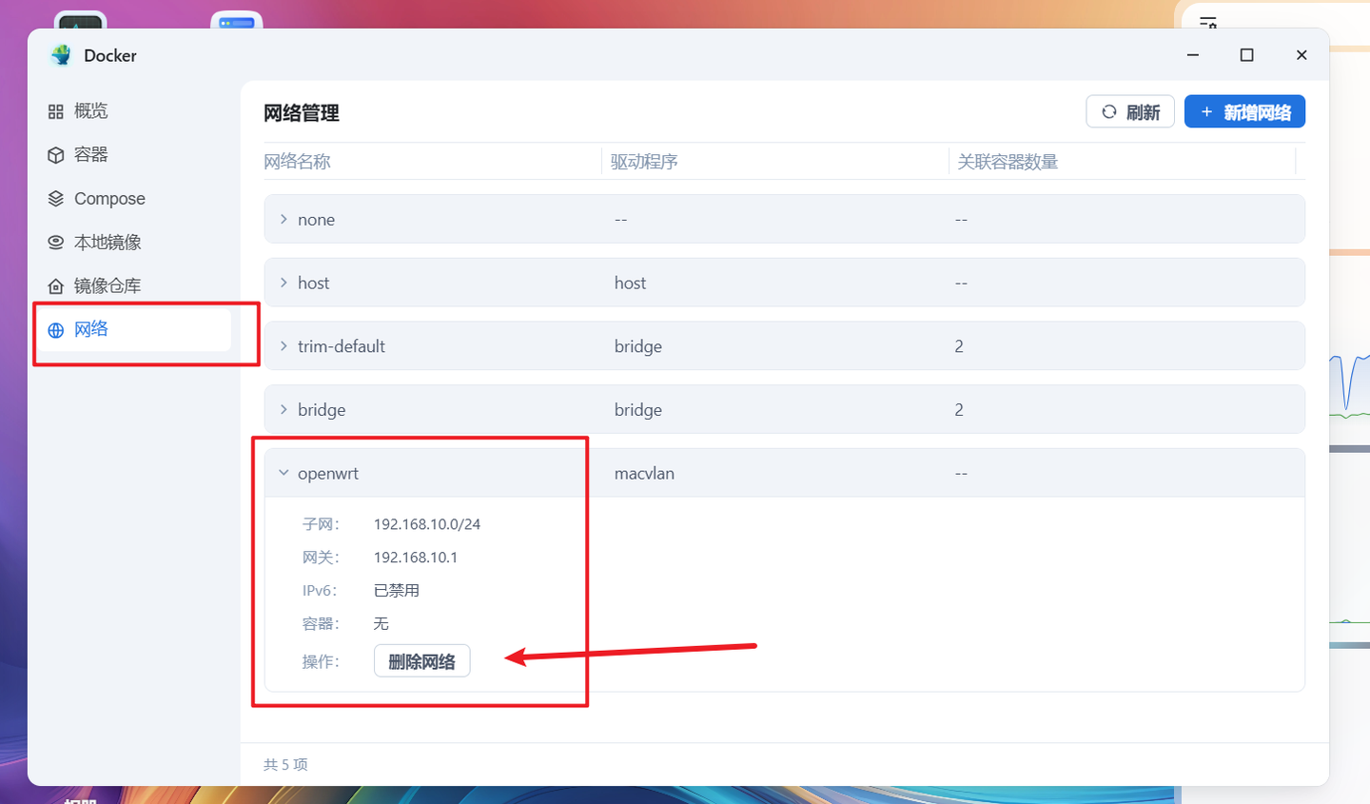
Task: Select the Image Registry (镜像仓库) house icon
Action: (56, 285)
